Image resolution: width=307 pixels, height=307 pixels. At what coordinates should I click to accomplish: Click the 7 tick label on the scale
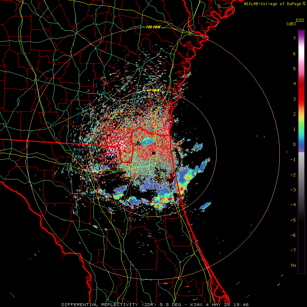[x=294, y=38]
